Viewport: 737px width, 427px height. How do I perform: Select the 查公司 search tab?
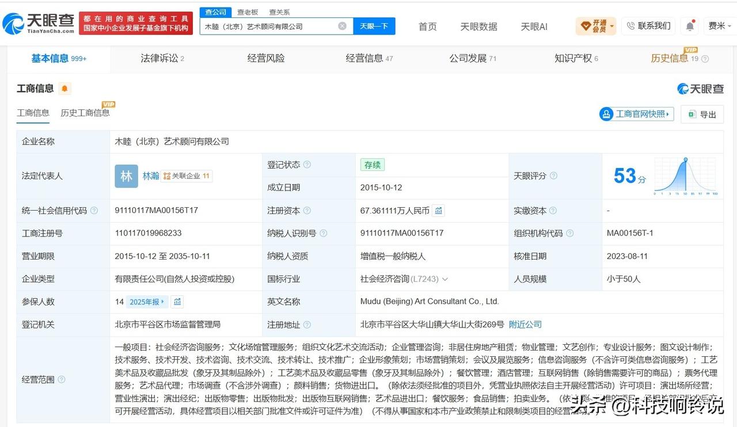pyautogui.click(x=215, y=12)
